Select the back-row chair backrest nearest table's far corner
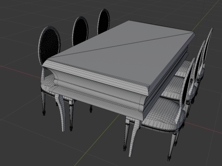The image size is (222, 166). (x=104, y=22)
